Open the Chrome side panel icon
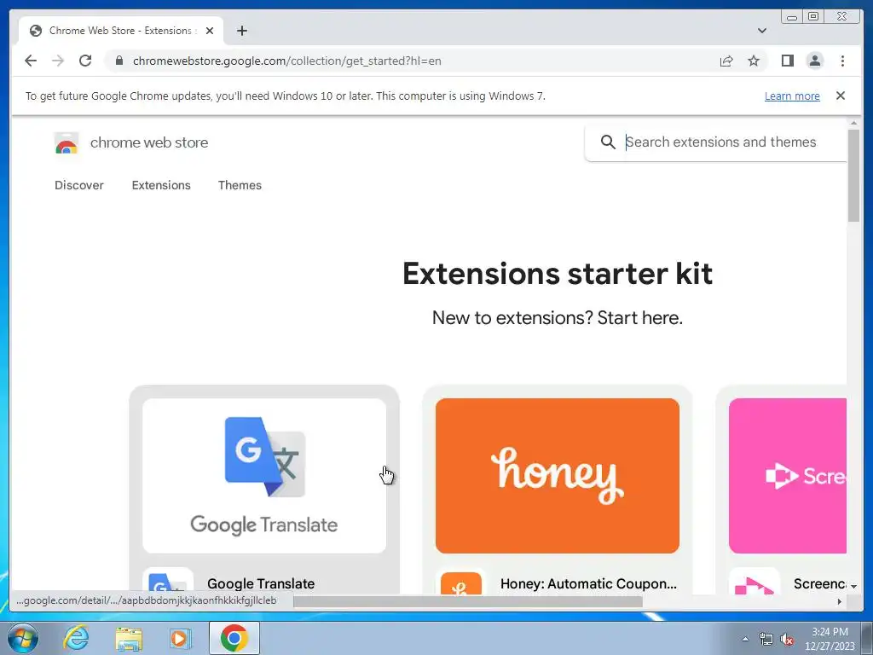Viewport: 873px width, 655px height. (787, 61)
